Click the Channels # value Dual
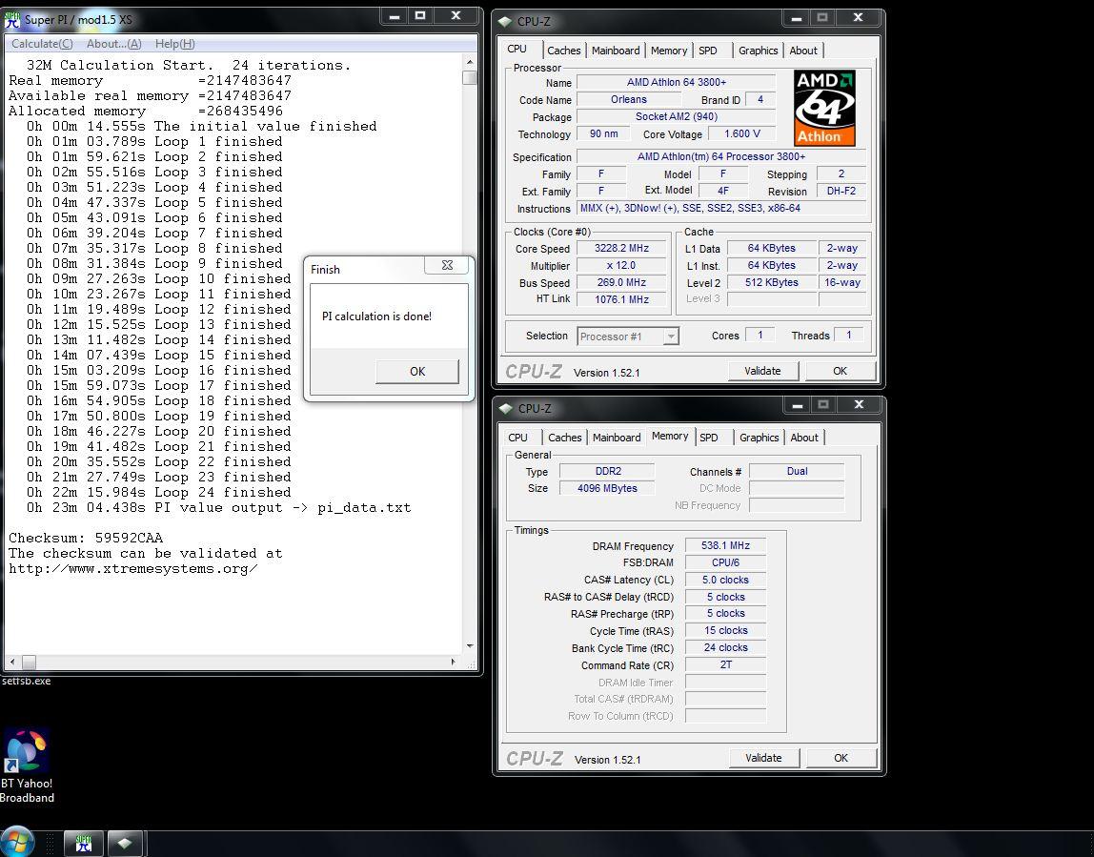The width and height of the screenshot is (1094, 857). coord(797,471)
